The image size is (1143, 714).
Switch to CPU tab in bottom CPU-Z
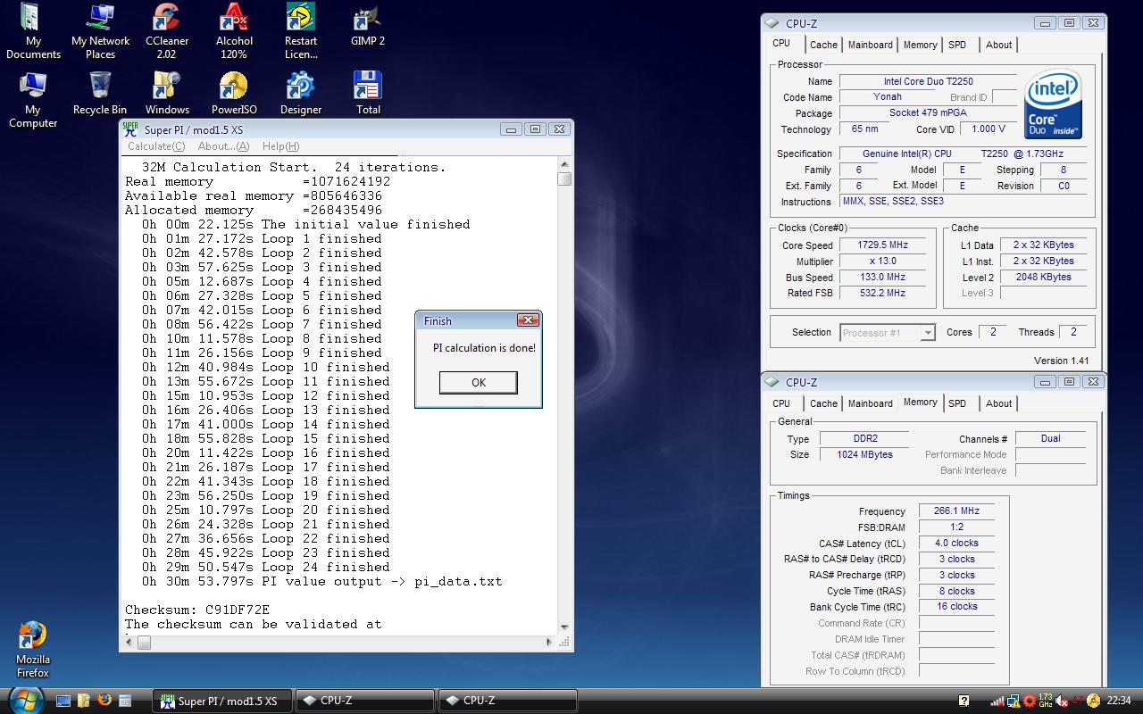[781, 403]
